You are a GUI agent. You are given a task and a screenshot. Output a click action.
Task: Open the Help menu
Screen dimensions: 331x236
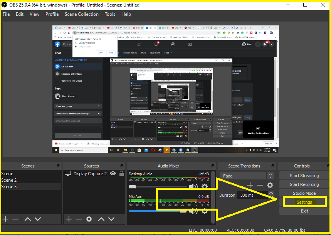[126, 14]
